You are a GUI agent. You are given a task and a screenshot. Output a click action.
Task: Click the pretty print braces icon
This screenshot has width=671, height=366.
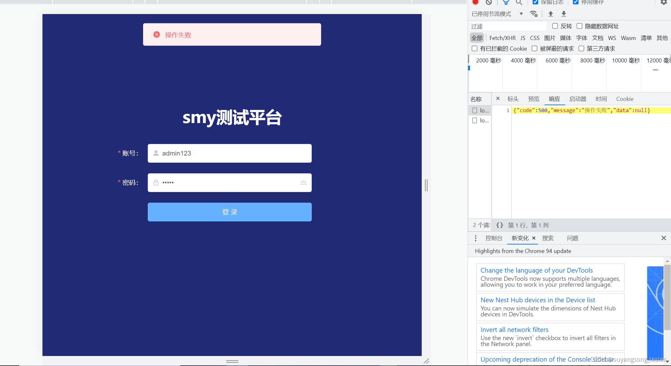tap(500, 225)
